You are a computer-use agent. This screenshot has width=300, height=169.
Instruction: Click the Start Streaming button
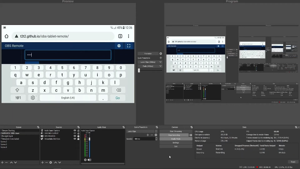(x=176, y=131)
